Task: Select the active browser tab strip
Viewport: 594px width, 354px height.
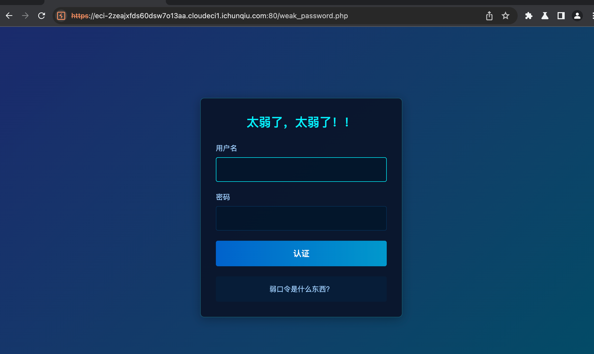Action: click(105, 2)
